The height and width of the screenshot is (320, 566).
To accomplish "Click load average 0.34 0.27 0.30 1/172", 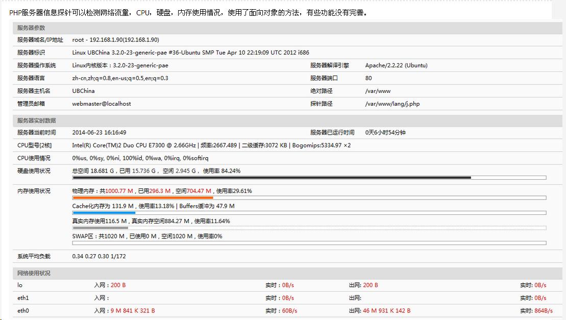I will pyautogui.click(x=99, y=257).
